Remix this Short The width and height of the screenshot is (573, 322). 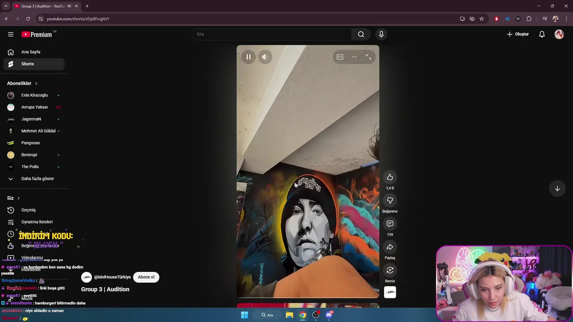(x=390, y=270)
